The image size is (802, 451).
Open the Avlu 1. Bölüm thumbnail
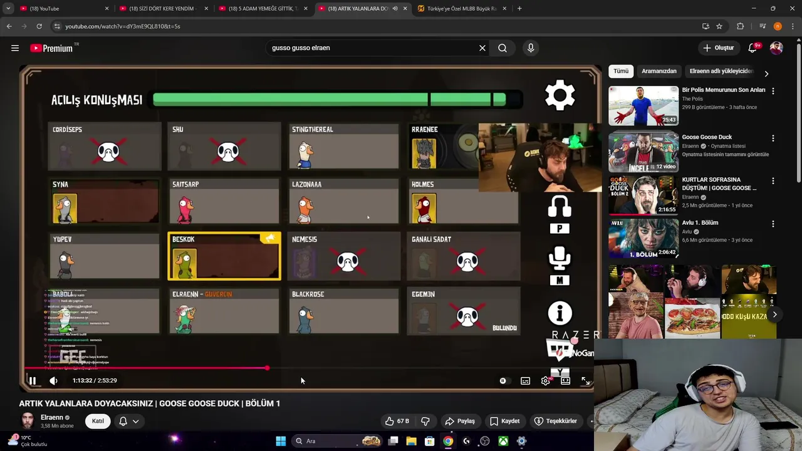[x=643, y=237]
